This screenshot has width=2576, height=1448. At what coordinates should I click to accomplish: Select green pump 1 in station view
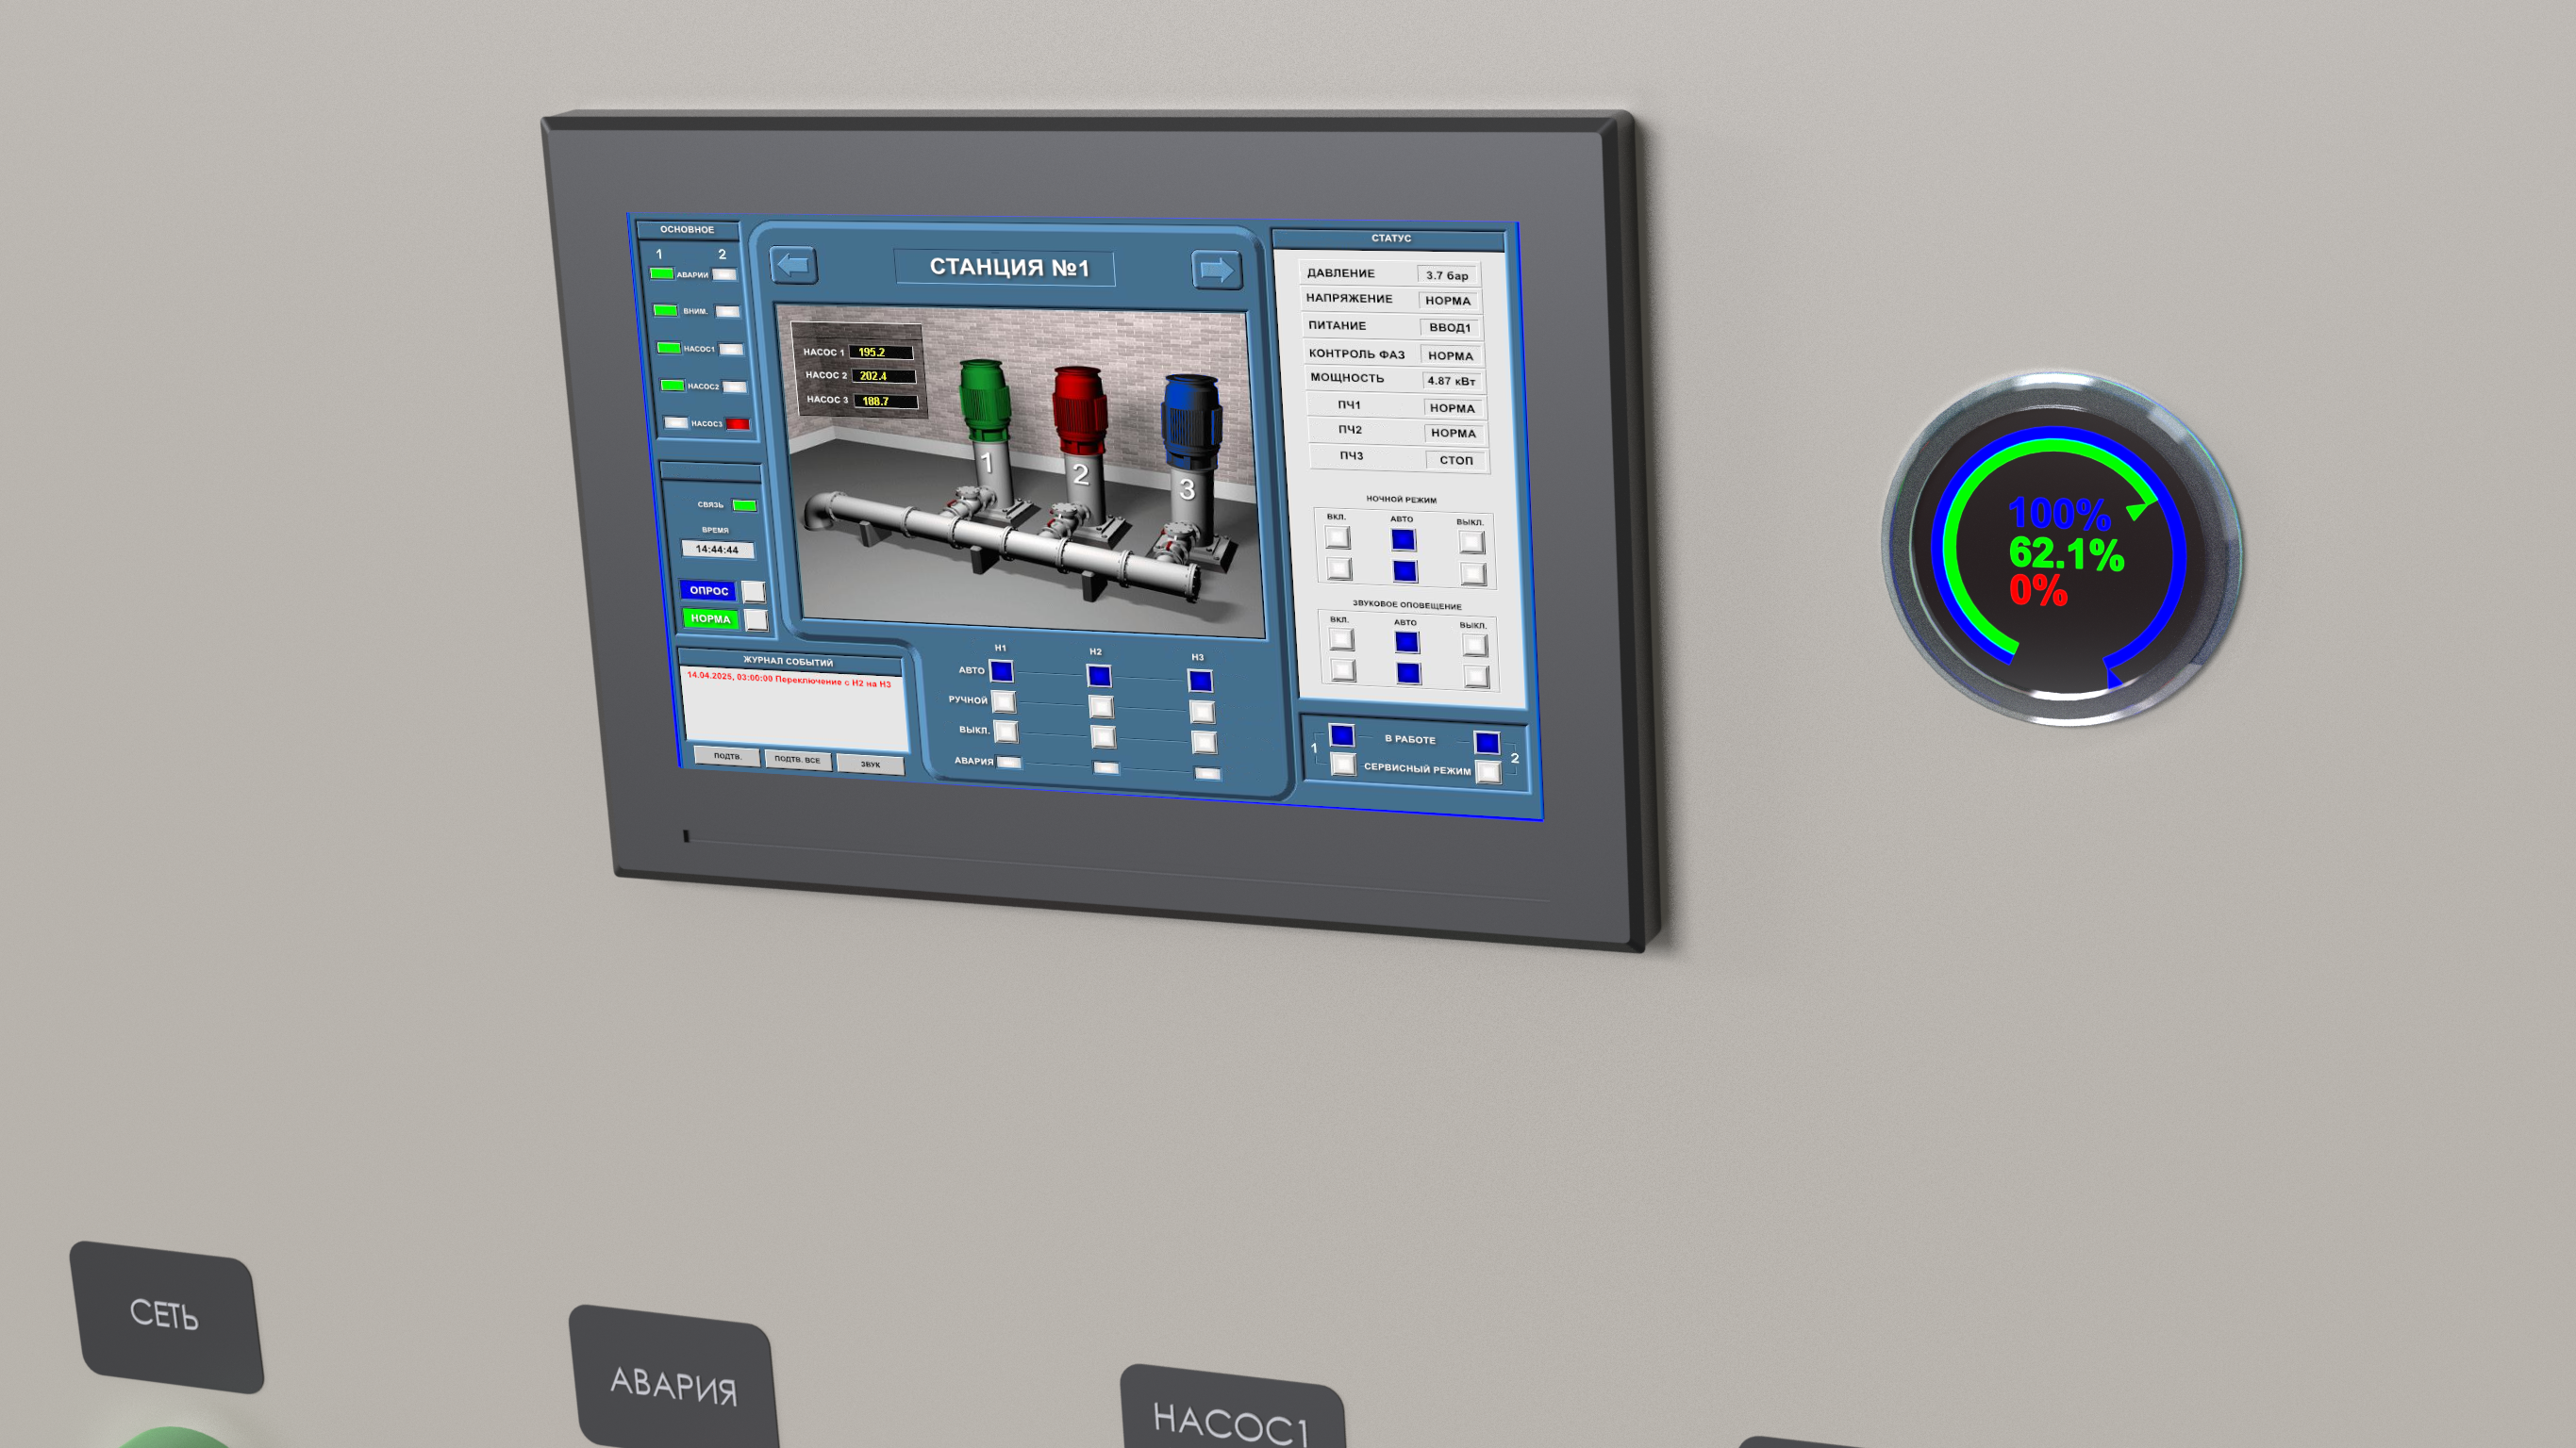click(984, 400)
